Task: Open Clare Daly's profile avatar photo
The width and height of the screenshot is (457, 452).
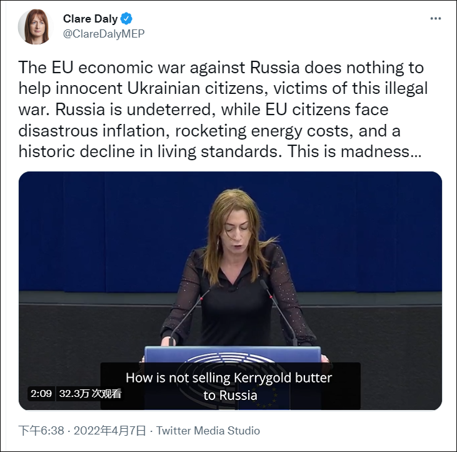Action: tap(35, 27)
